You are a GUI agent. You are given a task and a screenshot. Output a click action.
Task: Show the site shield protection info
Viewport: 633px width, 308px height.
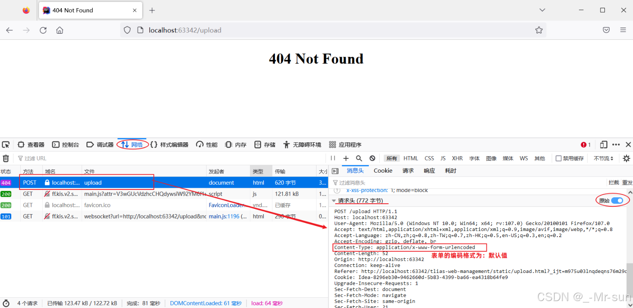[127, 30]
